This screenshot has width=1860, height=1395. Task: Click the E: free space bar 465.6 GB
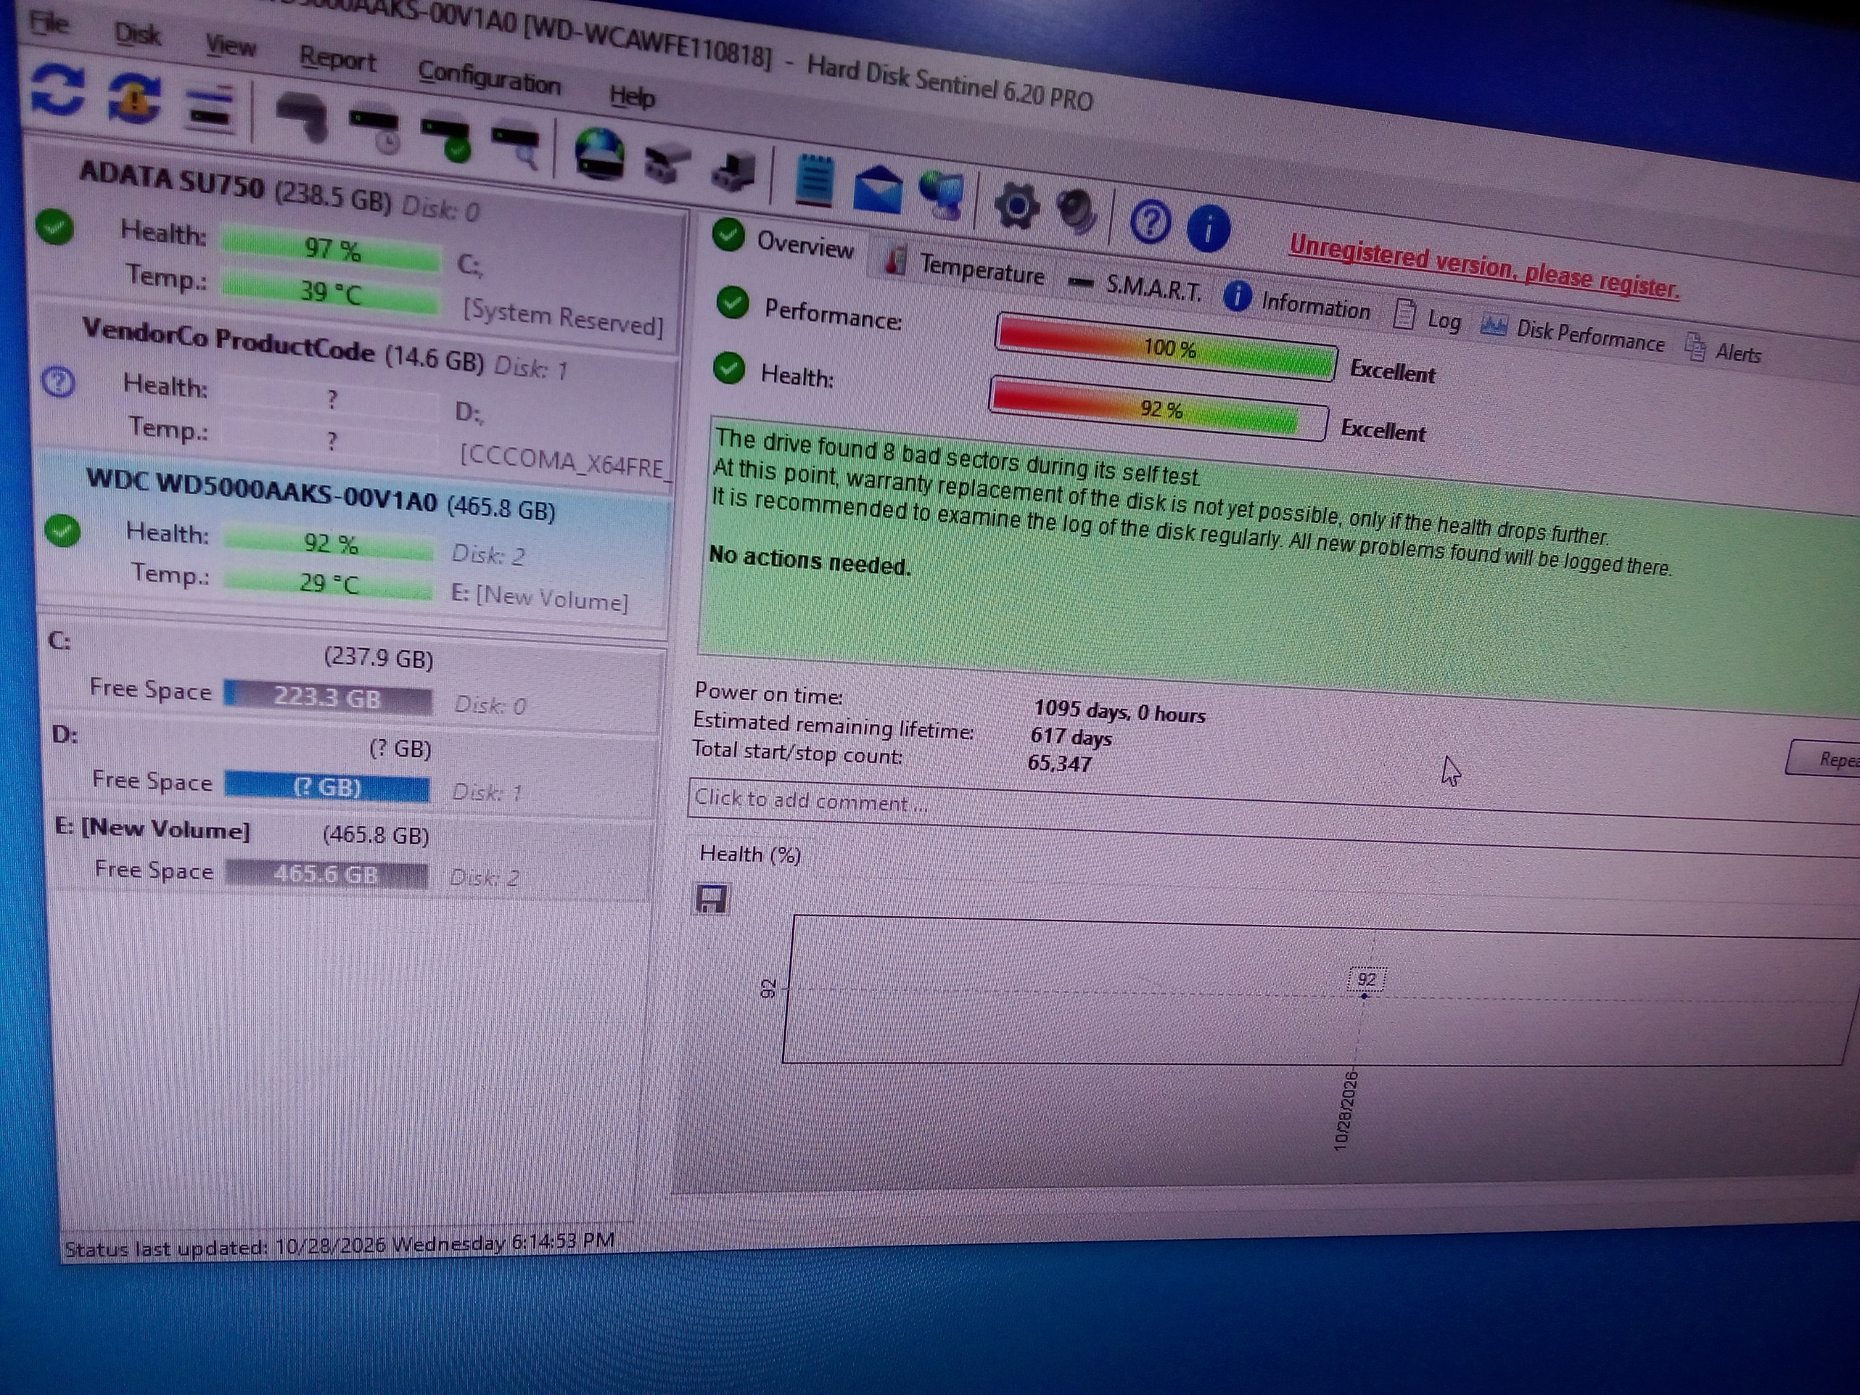(x=326, y=873)
